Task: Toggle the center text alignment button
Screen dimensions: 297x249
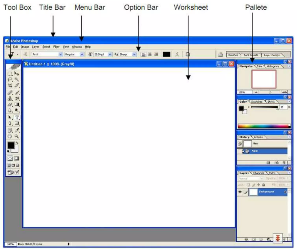Action: (x=149, y=54)
